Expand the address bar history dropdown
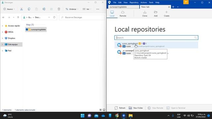The image size is (212, 119). 49,17
